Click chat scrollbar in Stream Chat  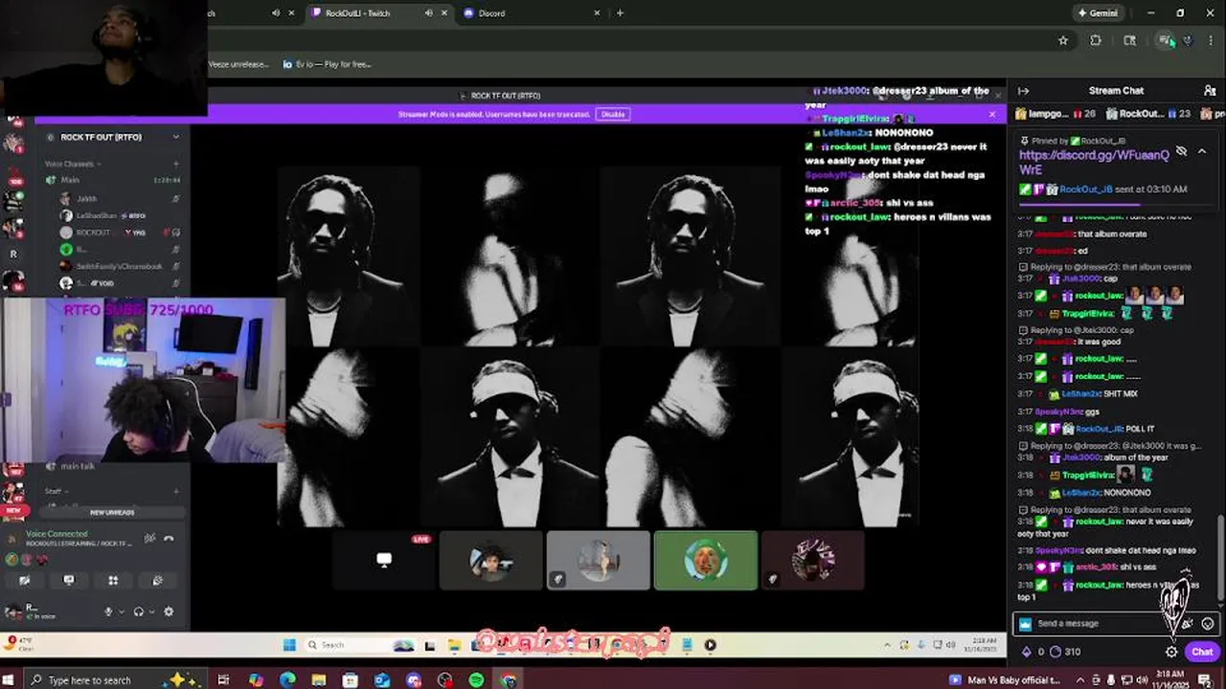pos(1220,559)
